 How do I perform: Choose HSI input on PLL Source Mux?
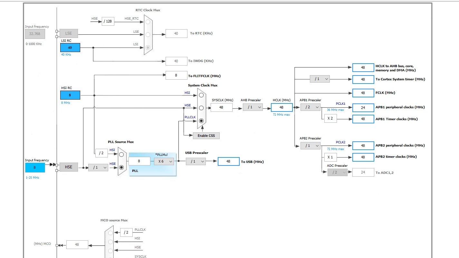(x=121, y=154)
